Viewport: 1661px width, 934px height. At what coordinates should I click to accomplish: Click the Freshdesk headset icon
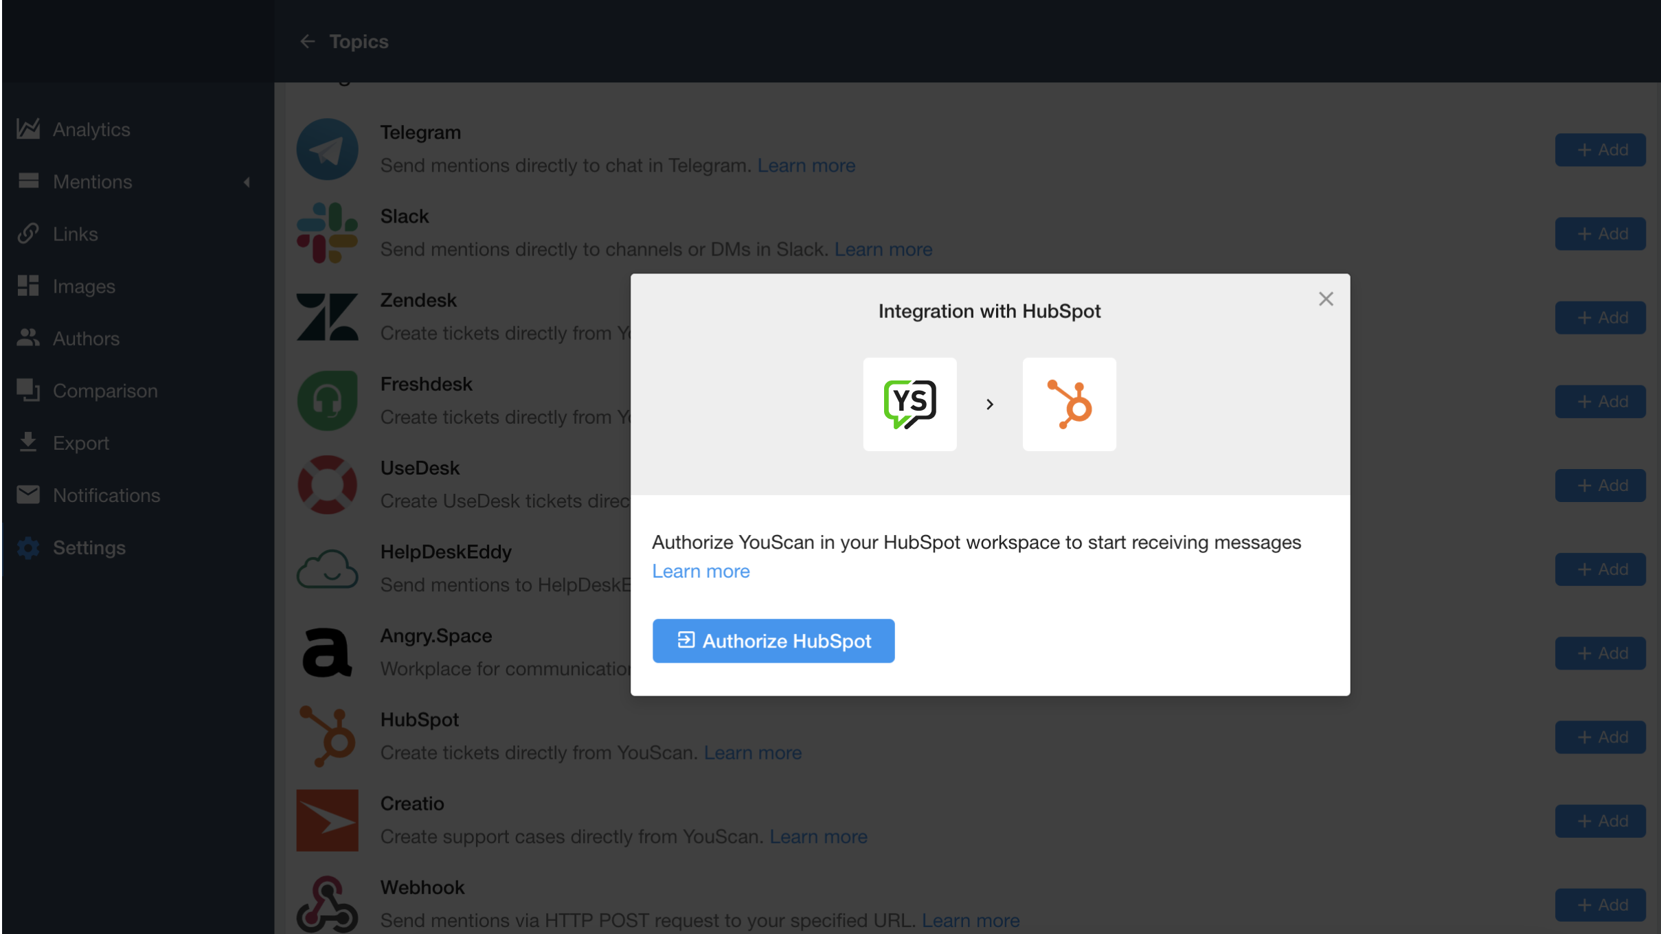point(327,400)
